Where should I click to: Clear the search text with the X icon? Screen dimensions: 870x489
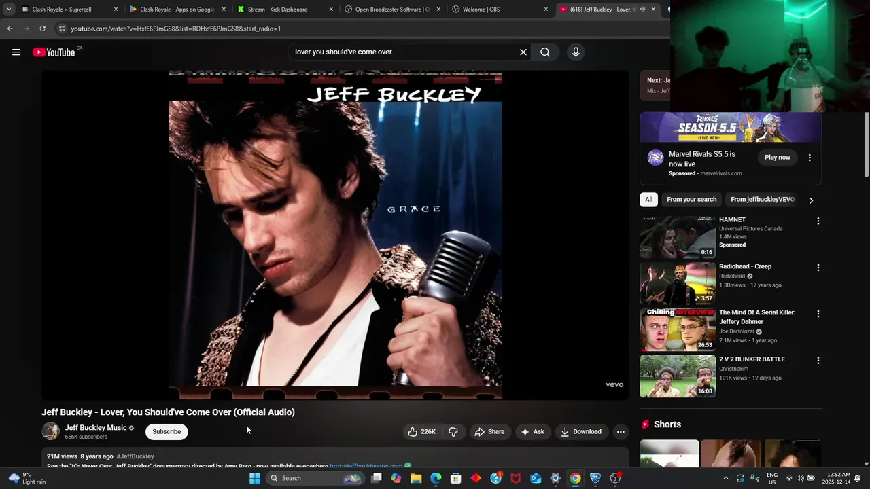click(x=523, y=52)
